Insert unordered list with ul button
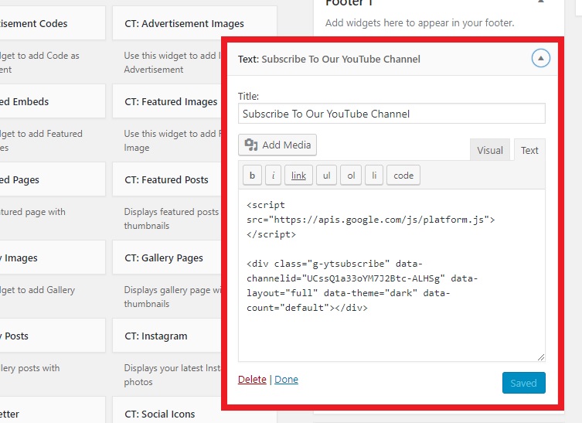Image resolution: width=582 pixels, height=423 pixels. click(x=327, y=176)
